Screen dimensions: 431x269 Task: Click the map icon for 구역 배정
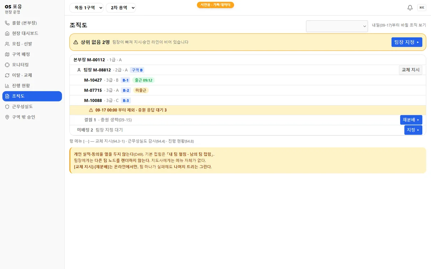pyautogui.click(x=7, y=54)
